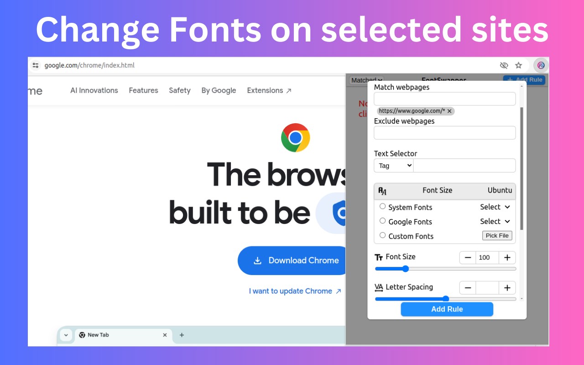Click the Match webpages input field

click(445, 99)
